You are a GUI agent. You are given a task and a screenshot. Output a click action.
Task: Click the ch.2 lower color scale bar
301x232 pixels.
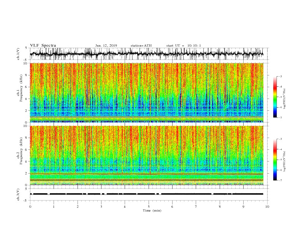pos(275,160)
